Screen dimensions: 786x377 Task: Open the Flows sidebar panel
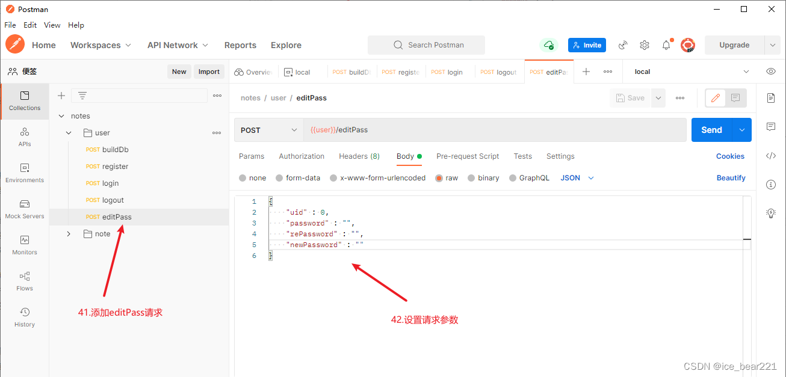[25, 281]
